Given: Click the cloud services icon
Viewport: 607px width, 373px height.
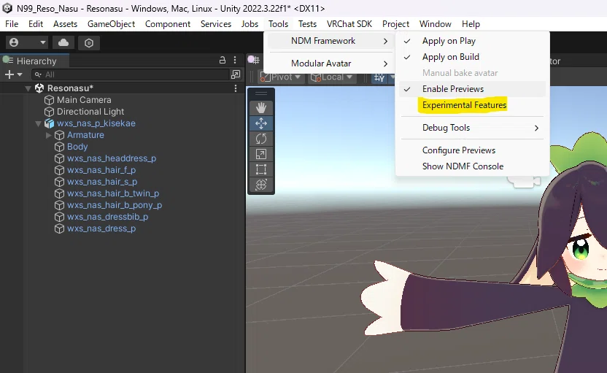Looking at the screenshot, I should 63,42.
